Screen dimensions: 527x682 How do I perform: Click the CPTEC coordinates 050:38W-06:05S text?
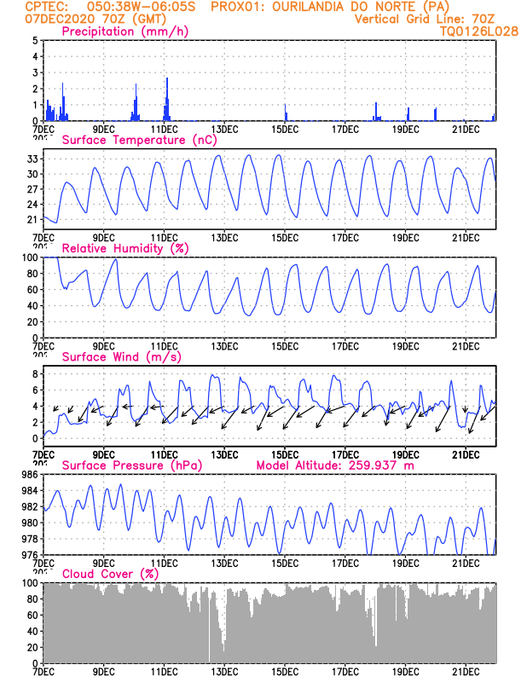[x=142, y=7]
